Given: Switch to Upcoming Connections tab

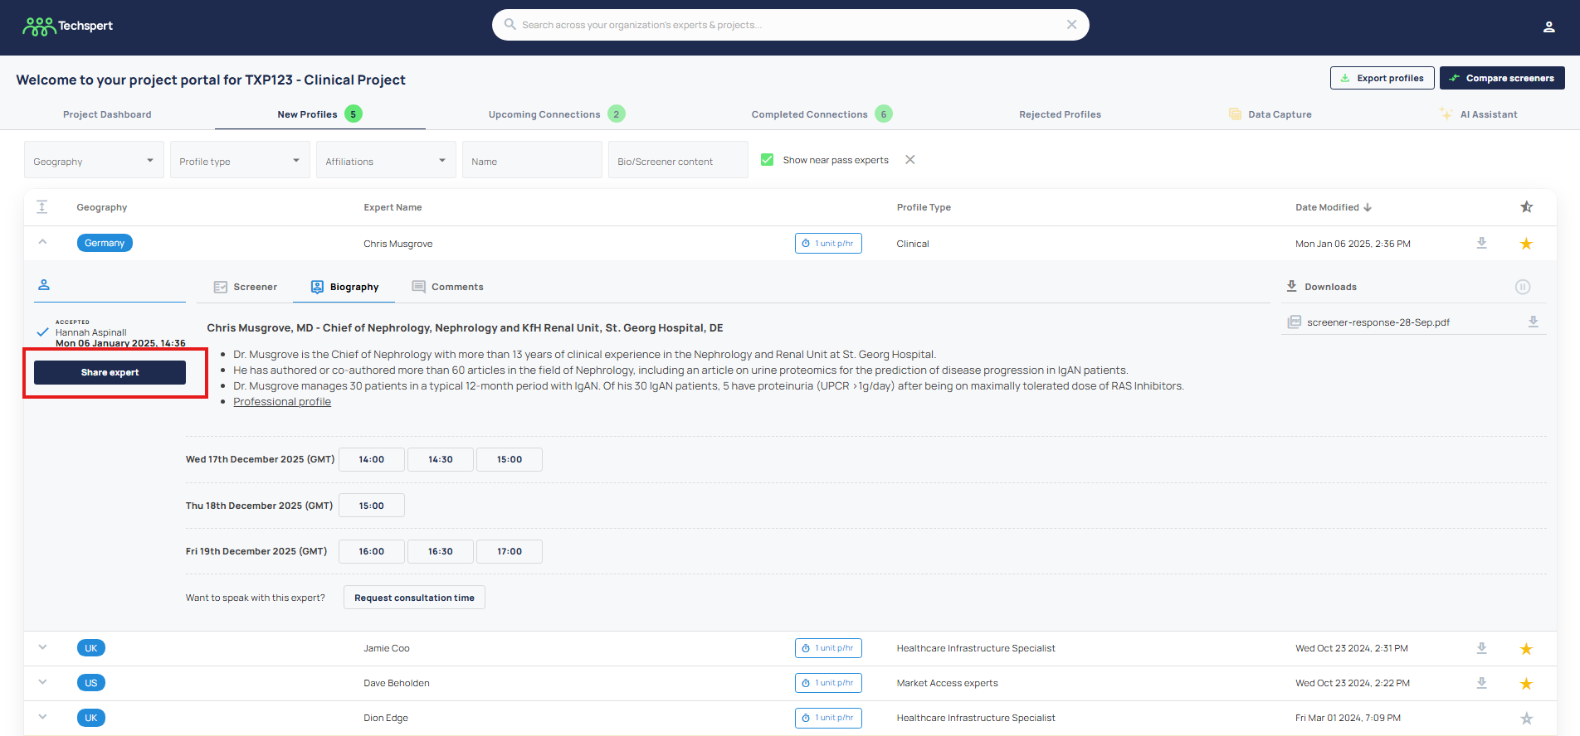Looking at the screenshot, I should coord(556,114).
